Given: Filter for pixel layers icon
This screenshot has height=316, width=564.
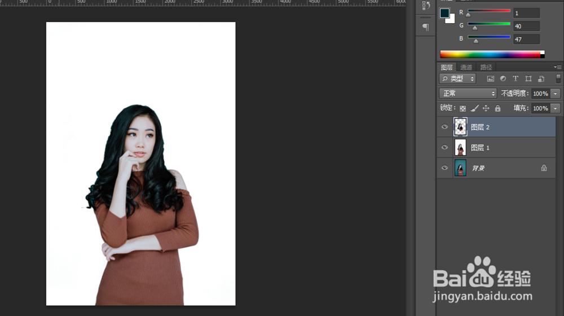Looking at the screenshot, I should point(491,78).
